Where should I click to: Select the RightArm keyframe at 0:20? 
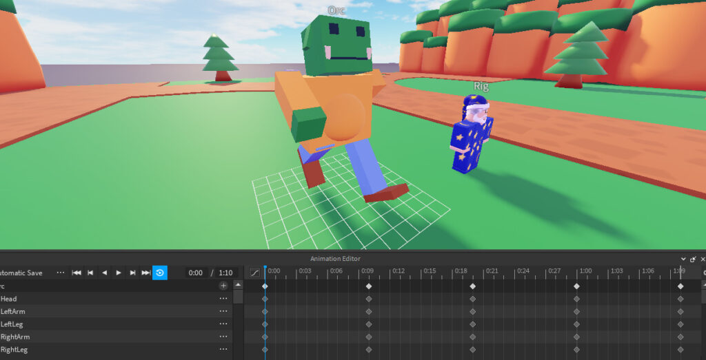pyautogui.click(x=473, y=337)
